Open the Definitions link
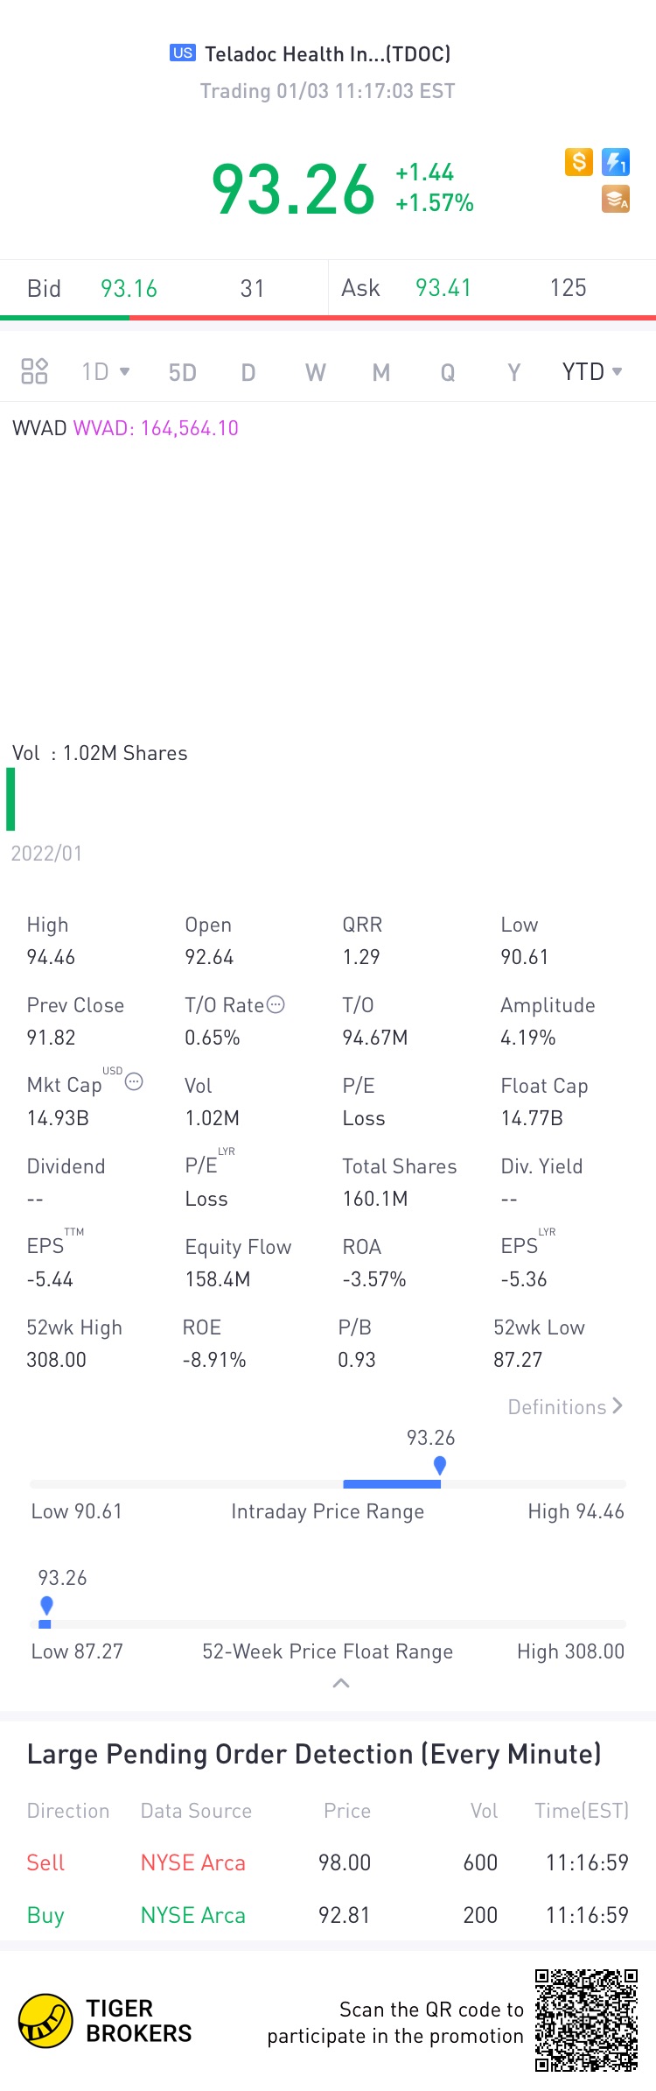This screenshot has width=656, height=2091. [565, 1406]
